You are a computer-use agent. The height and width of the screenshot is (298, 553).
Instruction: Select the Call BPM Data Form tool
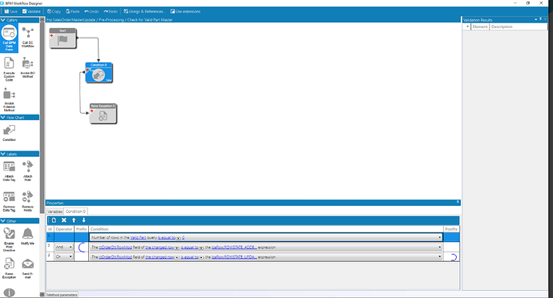pyautogui.click(x=9, y=38)
